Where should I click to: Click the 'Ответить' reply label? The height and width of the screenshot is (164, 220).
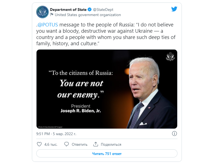tap(80, 144)
